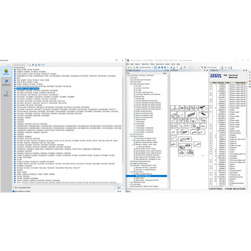Close the Parts List panel
The height and width of the screenshot is (251, 251).
246,71
